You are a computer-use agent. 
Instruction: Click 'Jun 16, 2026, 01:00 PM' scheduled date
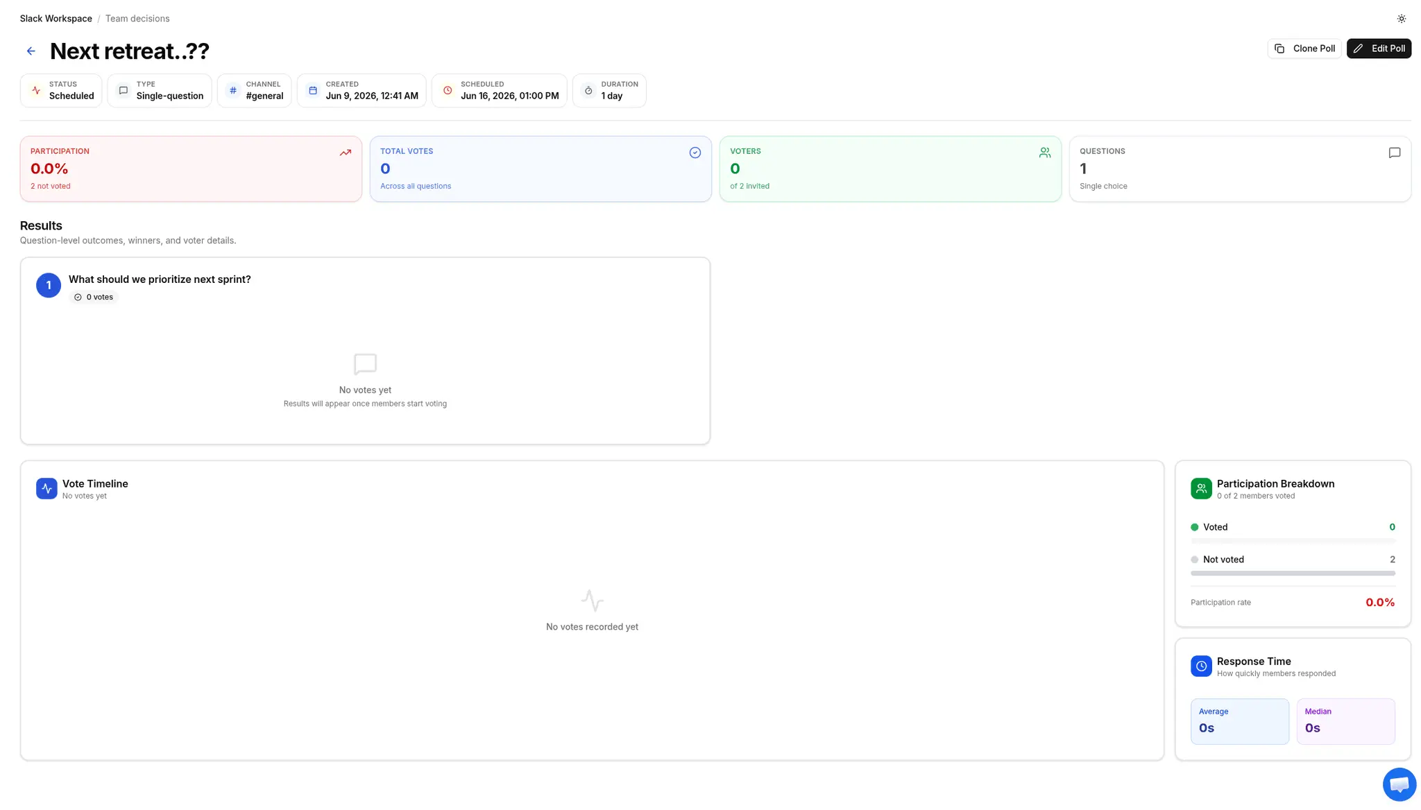510,96
